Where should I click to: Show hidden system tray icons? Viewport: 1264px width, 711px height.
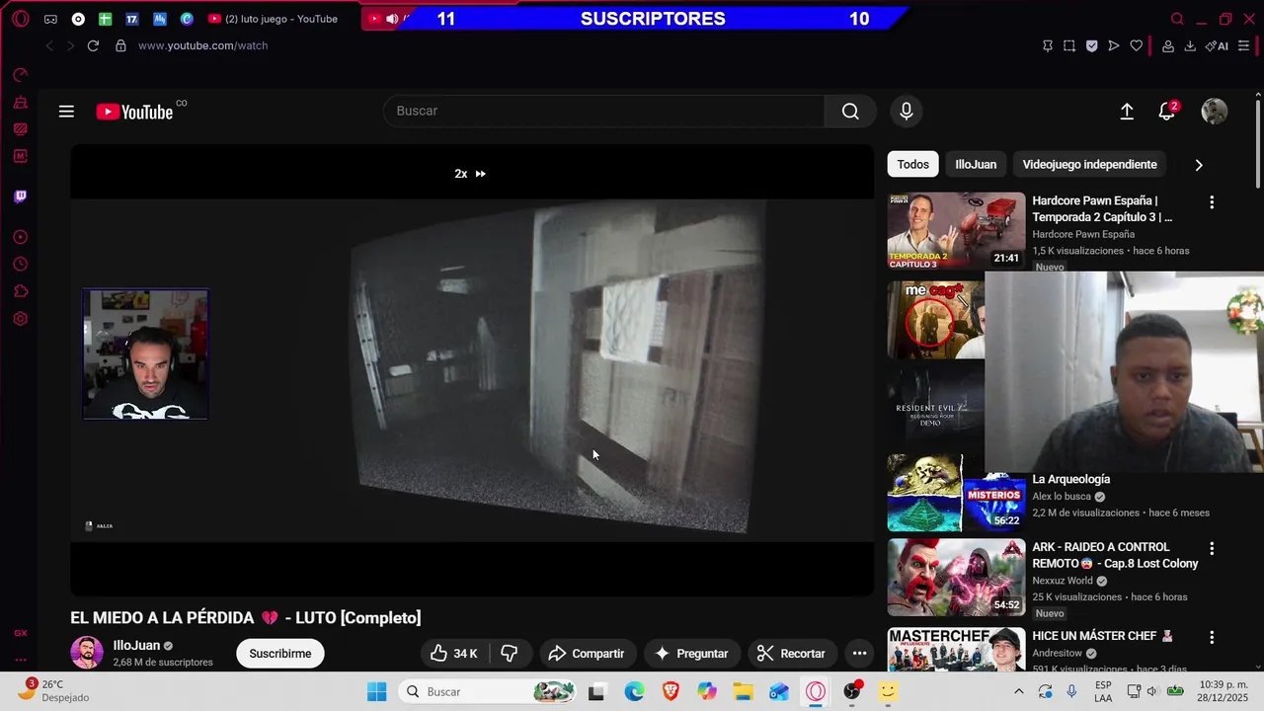tap(1018, 691)
